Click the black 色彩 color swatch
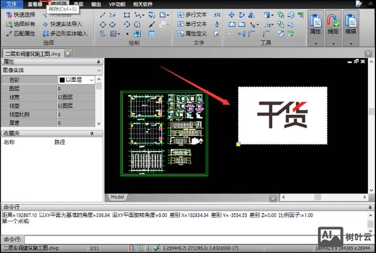376x253 pixels. [x=62, y=80]
